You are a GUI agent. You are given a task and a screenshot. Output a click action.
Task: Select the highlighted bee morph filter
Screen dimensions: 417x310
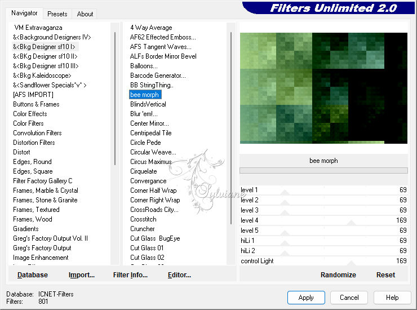click(145, 95)
